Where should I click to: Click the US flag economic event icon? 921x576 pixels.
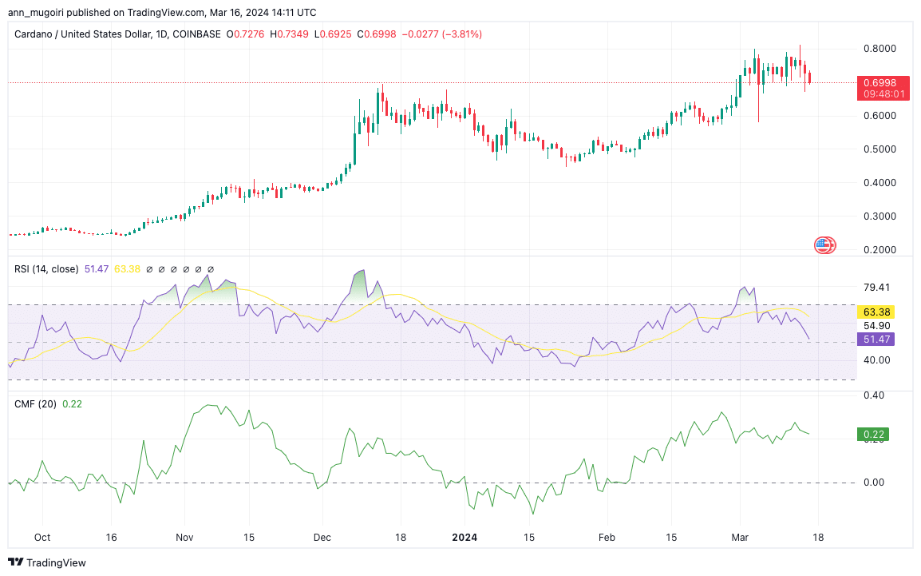pos(824,245)
